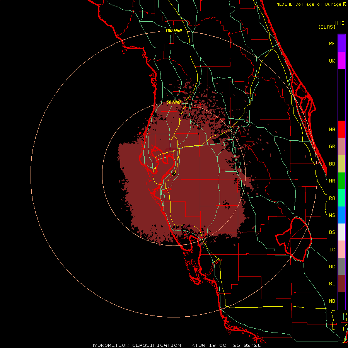Screen dimensions: 348x348
Task: Click the 50 NMI range ring label
Action: [x=174, y=102]
